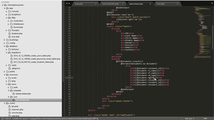Go to previous tab arrow
The width and height of the screenshot is (214, 120).
tap(67, 4)
